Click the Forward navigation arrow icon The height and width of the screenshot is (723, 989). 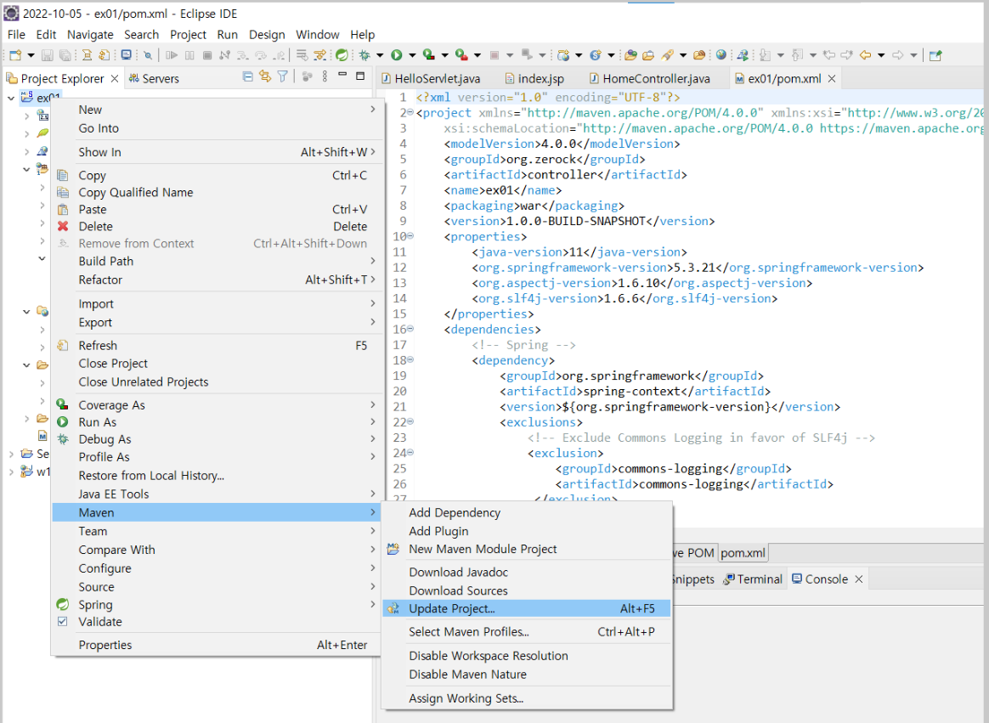(x=897, y=55)
